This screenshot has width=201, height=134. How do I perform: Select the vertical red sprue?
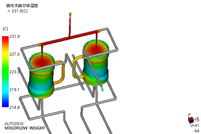click(x=70, y=27)
